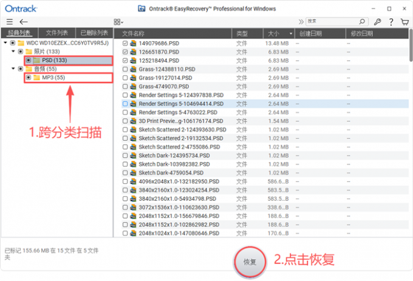The height and width of the screenshot is (281, 413).
Task: Select file name Sketch Dark-103982382.PSD
Action: click(x=174, y=164)
